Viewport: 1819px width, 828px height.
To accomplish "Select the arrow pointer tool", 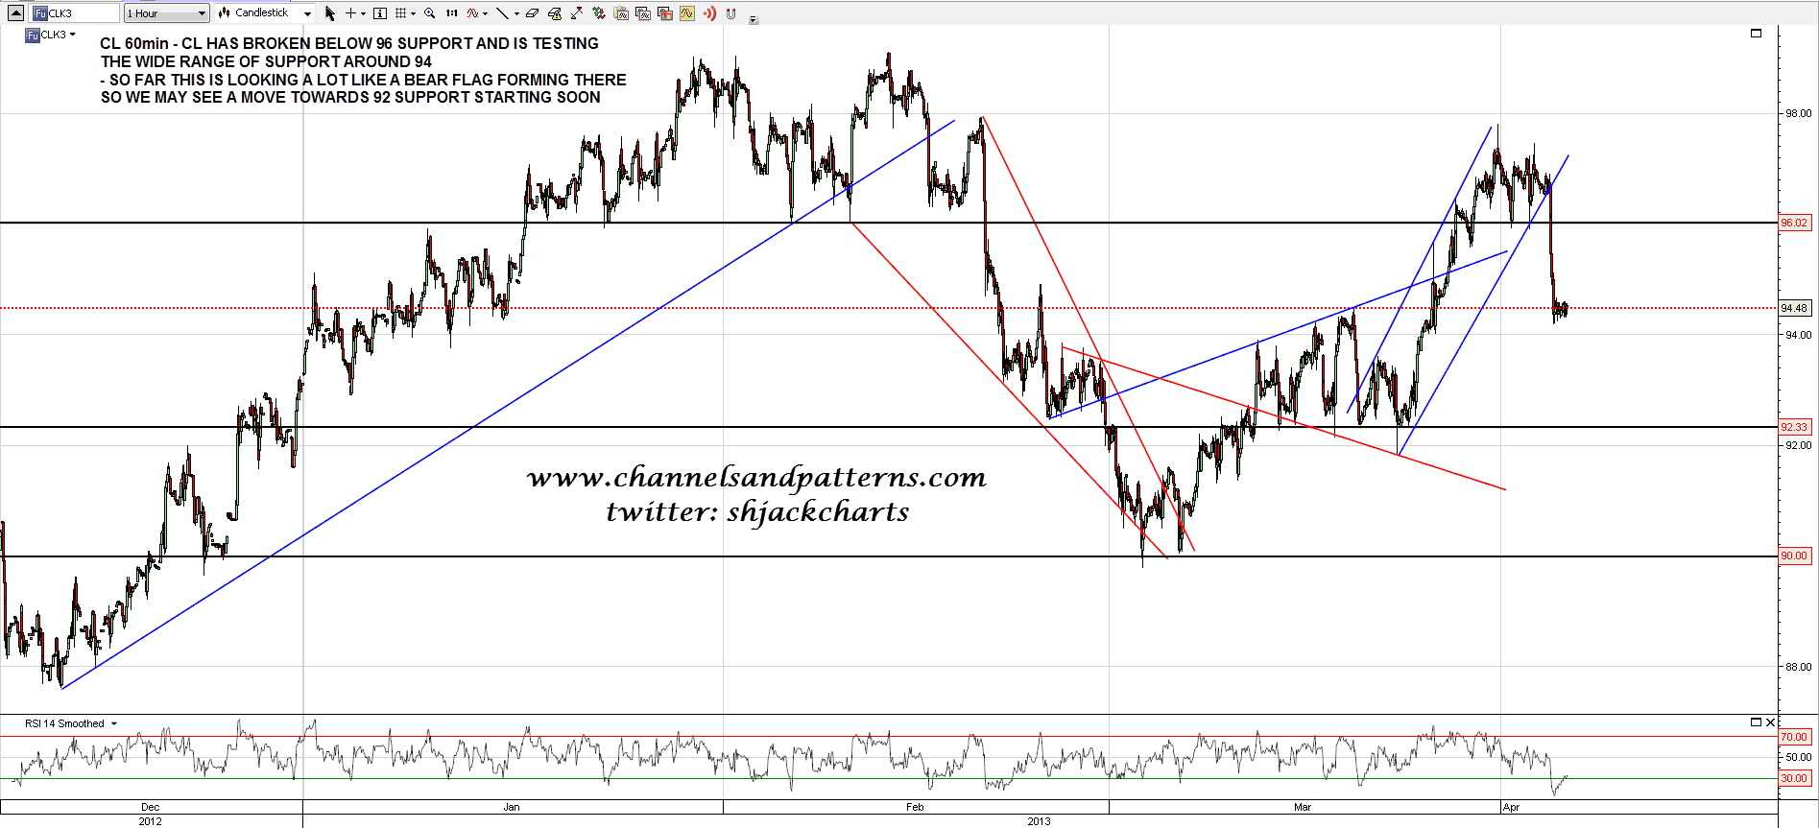I will pos(330,13).
